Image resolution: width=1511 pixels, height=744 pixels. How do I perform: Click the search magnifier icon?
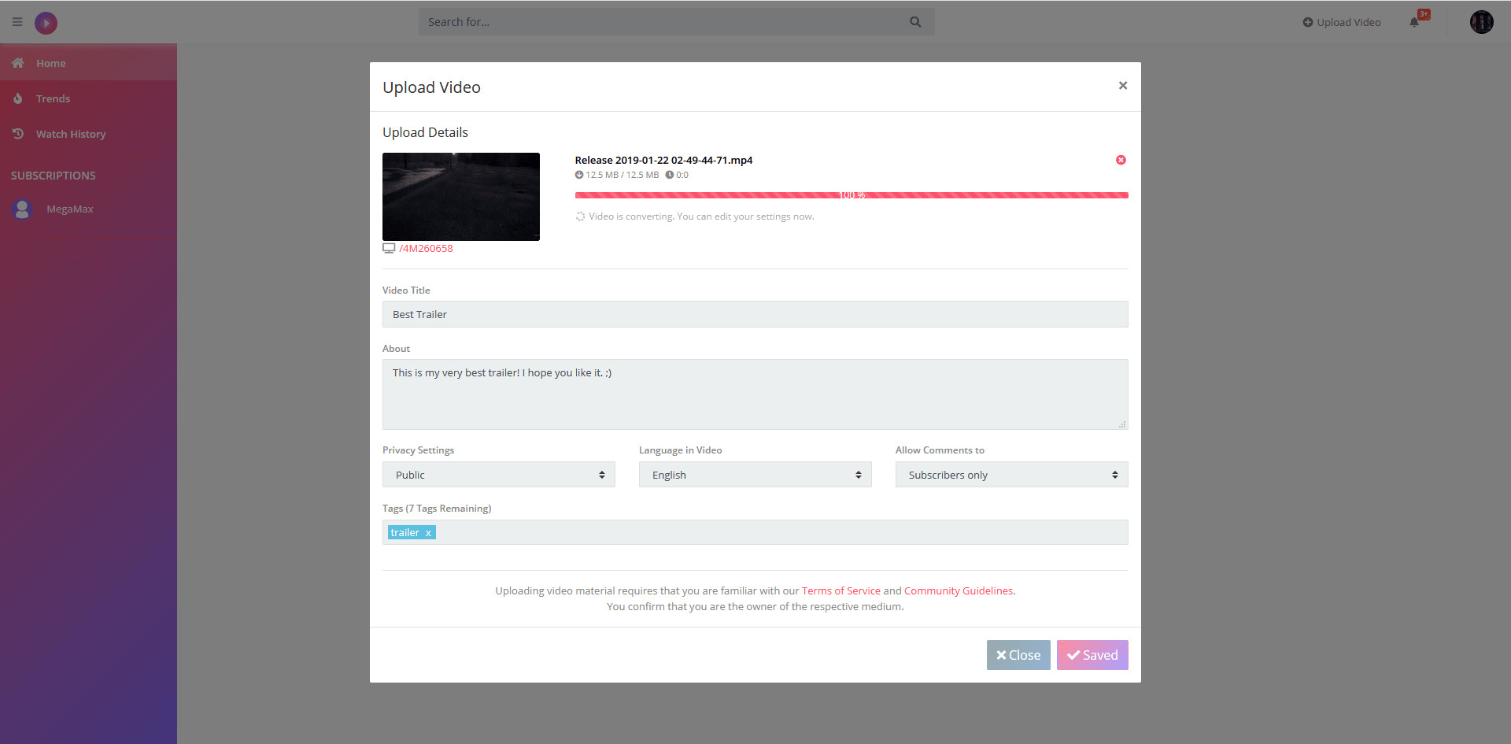(x=915, y=22)
